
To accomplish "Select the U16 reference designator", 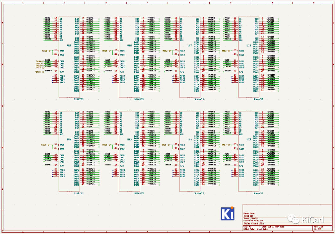I will coord(69,140).
